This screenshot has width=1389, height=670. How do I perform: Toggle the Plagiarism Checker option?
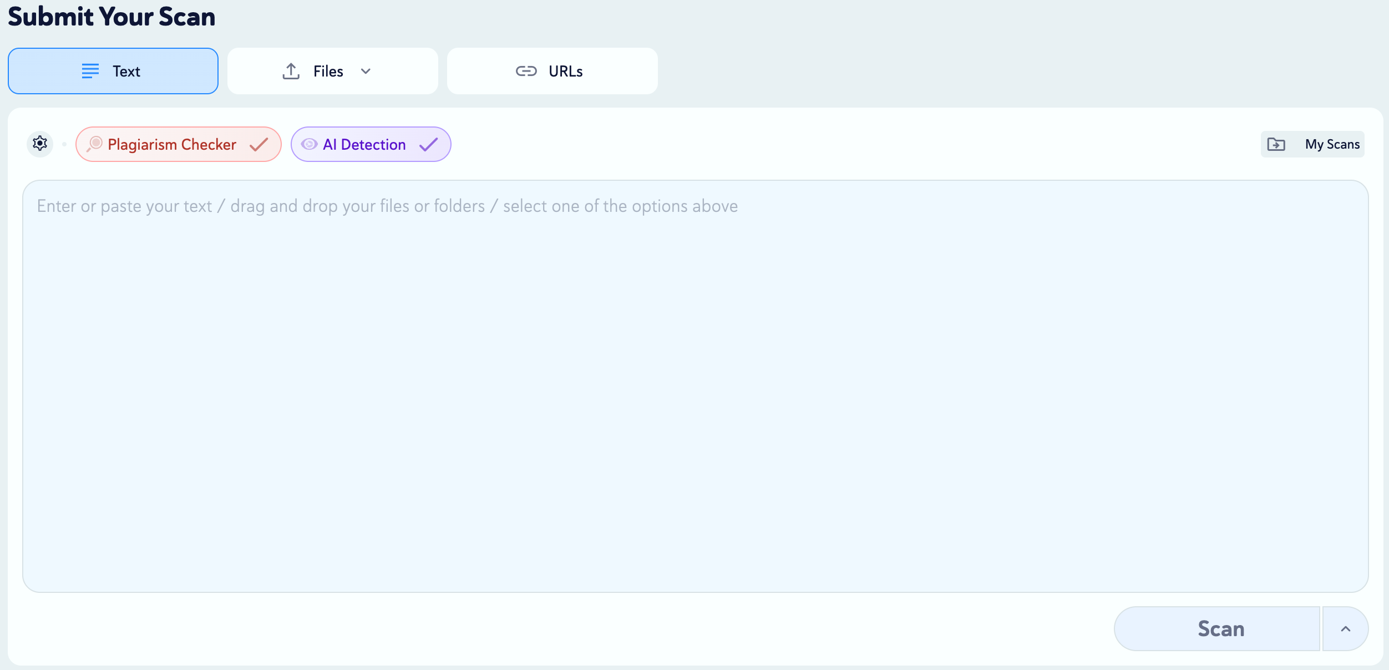179,144
